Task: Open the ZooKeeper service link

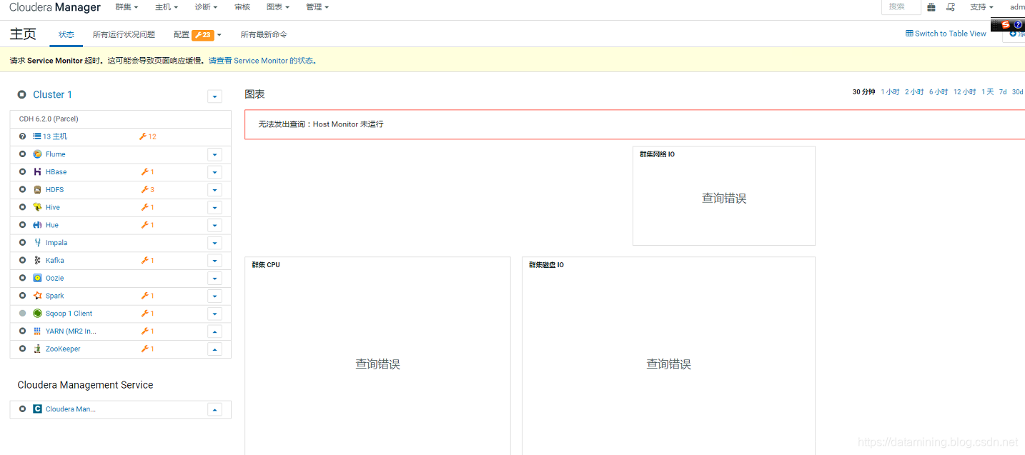Action: click(63, 349)
